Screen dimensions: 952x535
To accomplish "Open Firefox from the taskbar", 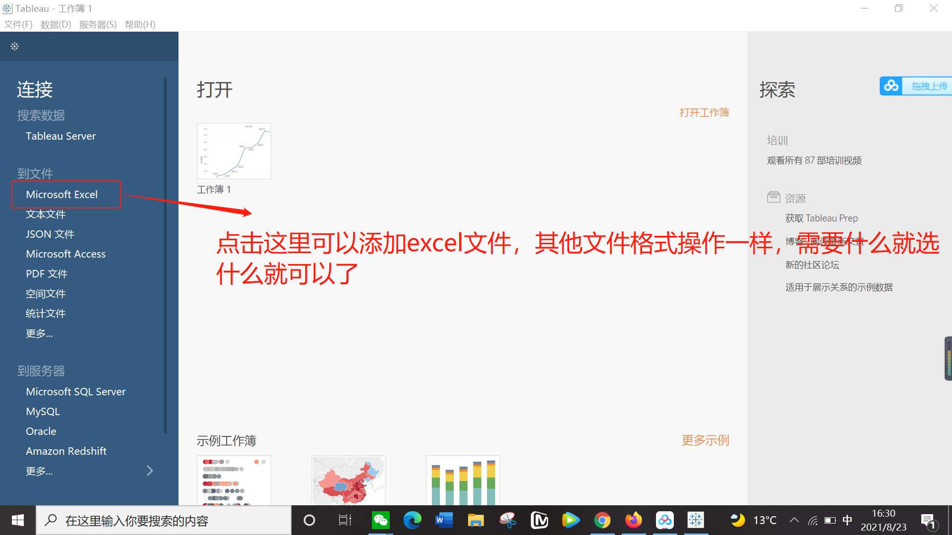I will tap(633, 520).
